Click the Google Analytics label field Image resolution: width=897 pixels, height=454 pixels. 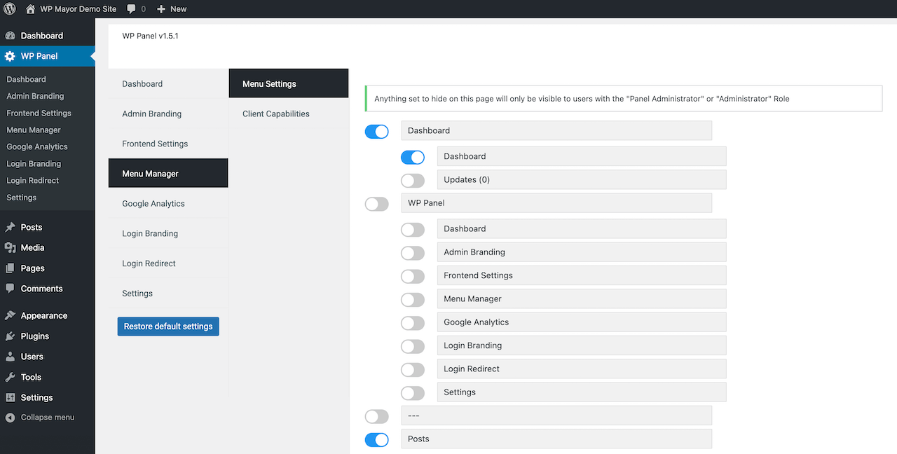coord(582,322)
